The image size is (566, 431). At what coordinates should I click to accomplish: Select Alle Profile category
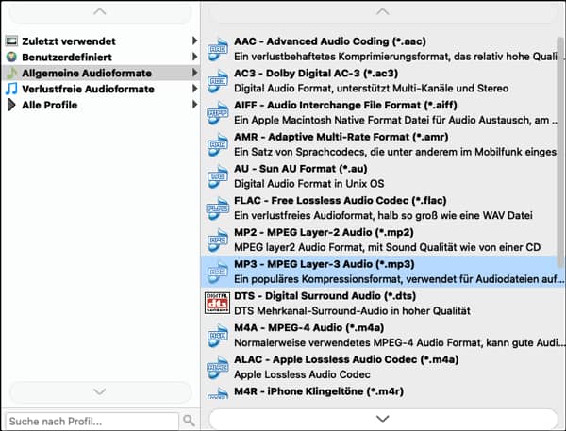click(x=100, y=105)
